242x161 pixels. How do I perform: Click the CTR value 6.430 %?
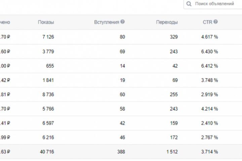209,52
